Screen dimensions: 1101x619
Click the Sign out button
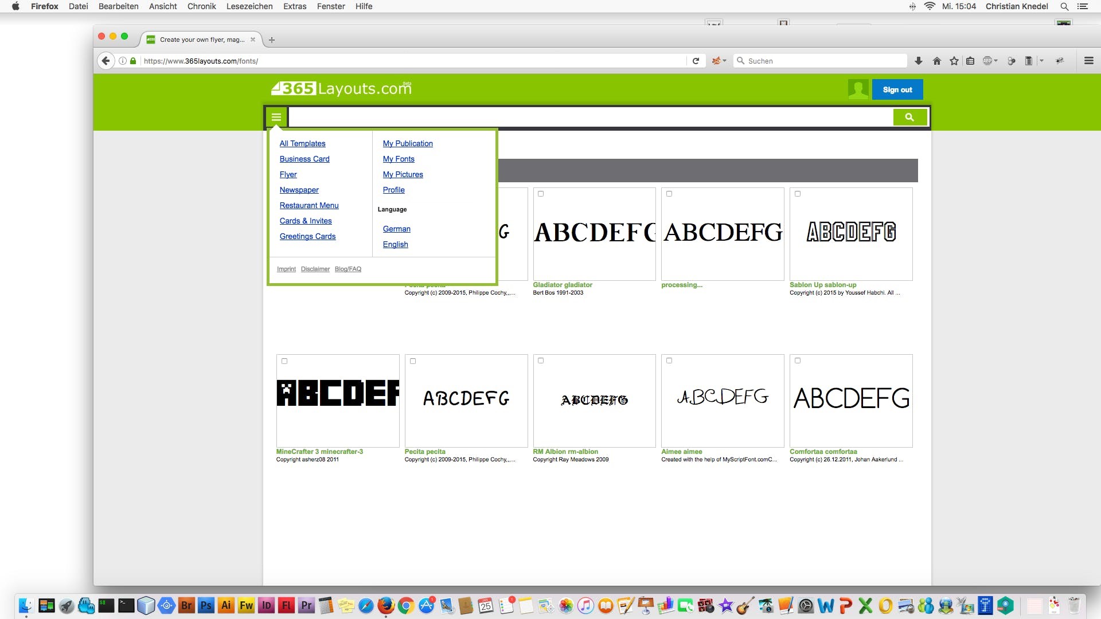pos(897,89)
